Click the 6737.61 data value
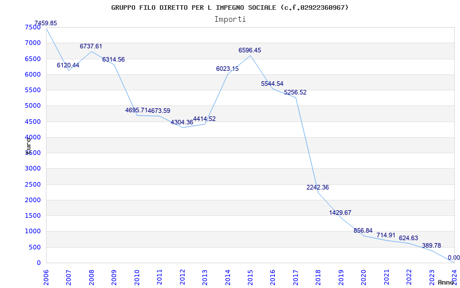This screenshot has height=288, width=460. 91,46
